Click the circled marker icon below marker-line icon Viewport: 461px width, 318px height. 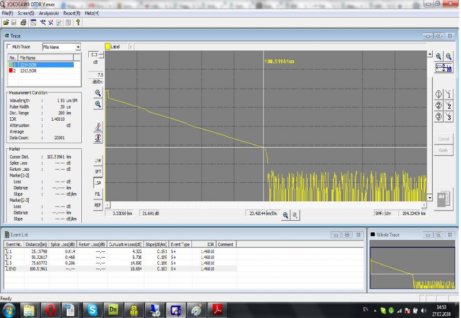coord(98,137)
